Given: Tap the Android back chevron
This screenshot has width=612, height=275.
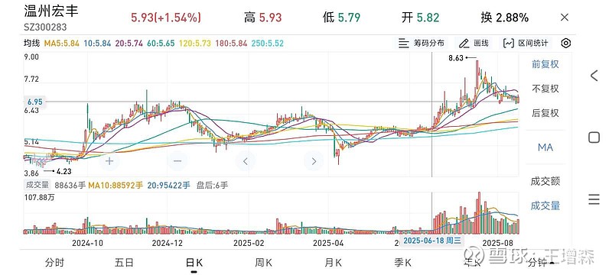Looking at the screenshot, I should point(594,76).
